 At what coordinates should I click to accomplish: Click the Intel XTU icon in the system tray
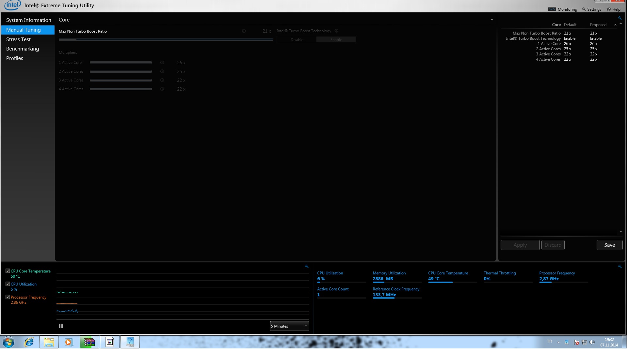point(567,342)
